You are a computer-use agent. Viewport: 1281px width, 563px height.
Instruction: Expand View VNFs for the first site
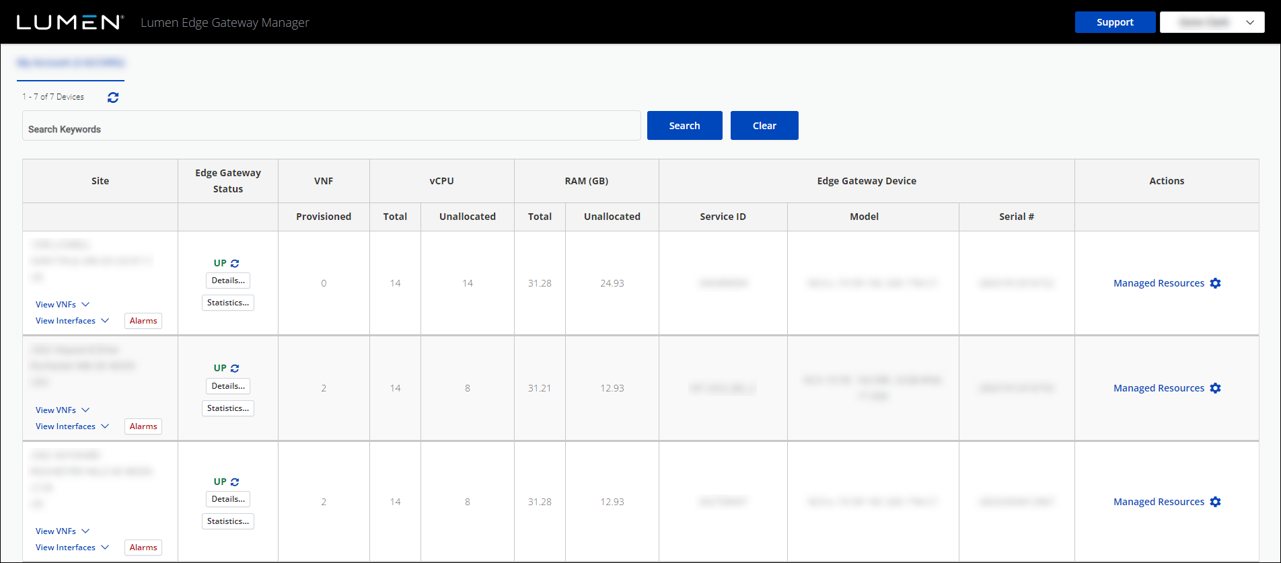coord(62,305)
